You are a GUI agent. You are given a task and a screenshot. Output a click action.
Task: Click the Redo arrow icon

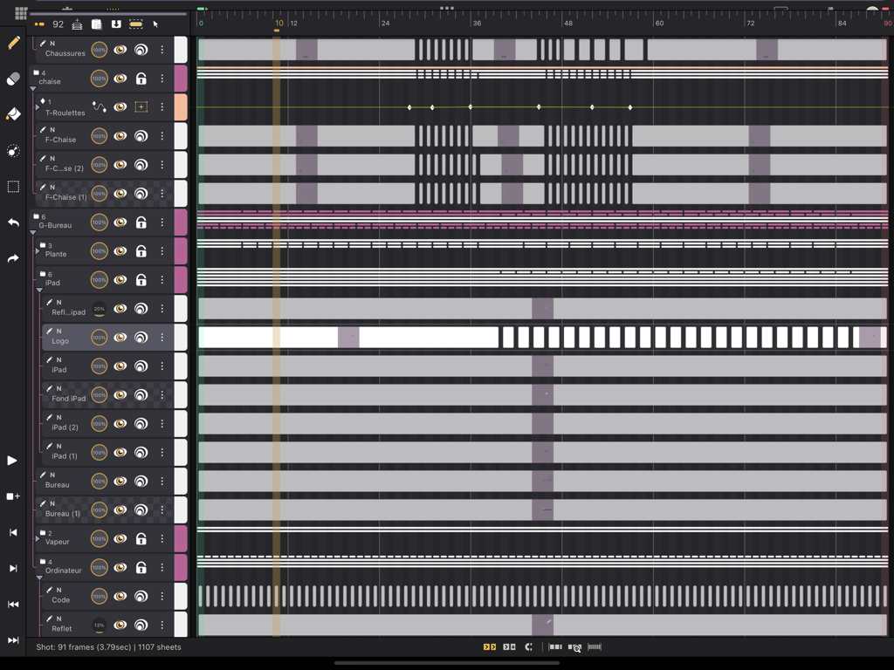[13, 258]
